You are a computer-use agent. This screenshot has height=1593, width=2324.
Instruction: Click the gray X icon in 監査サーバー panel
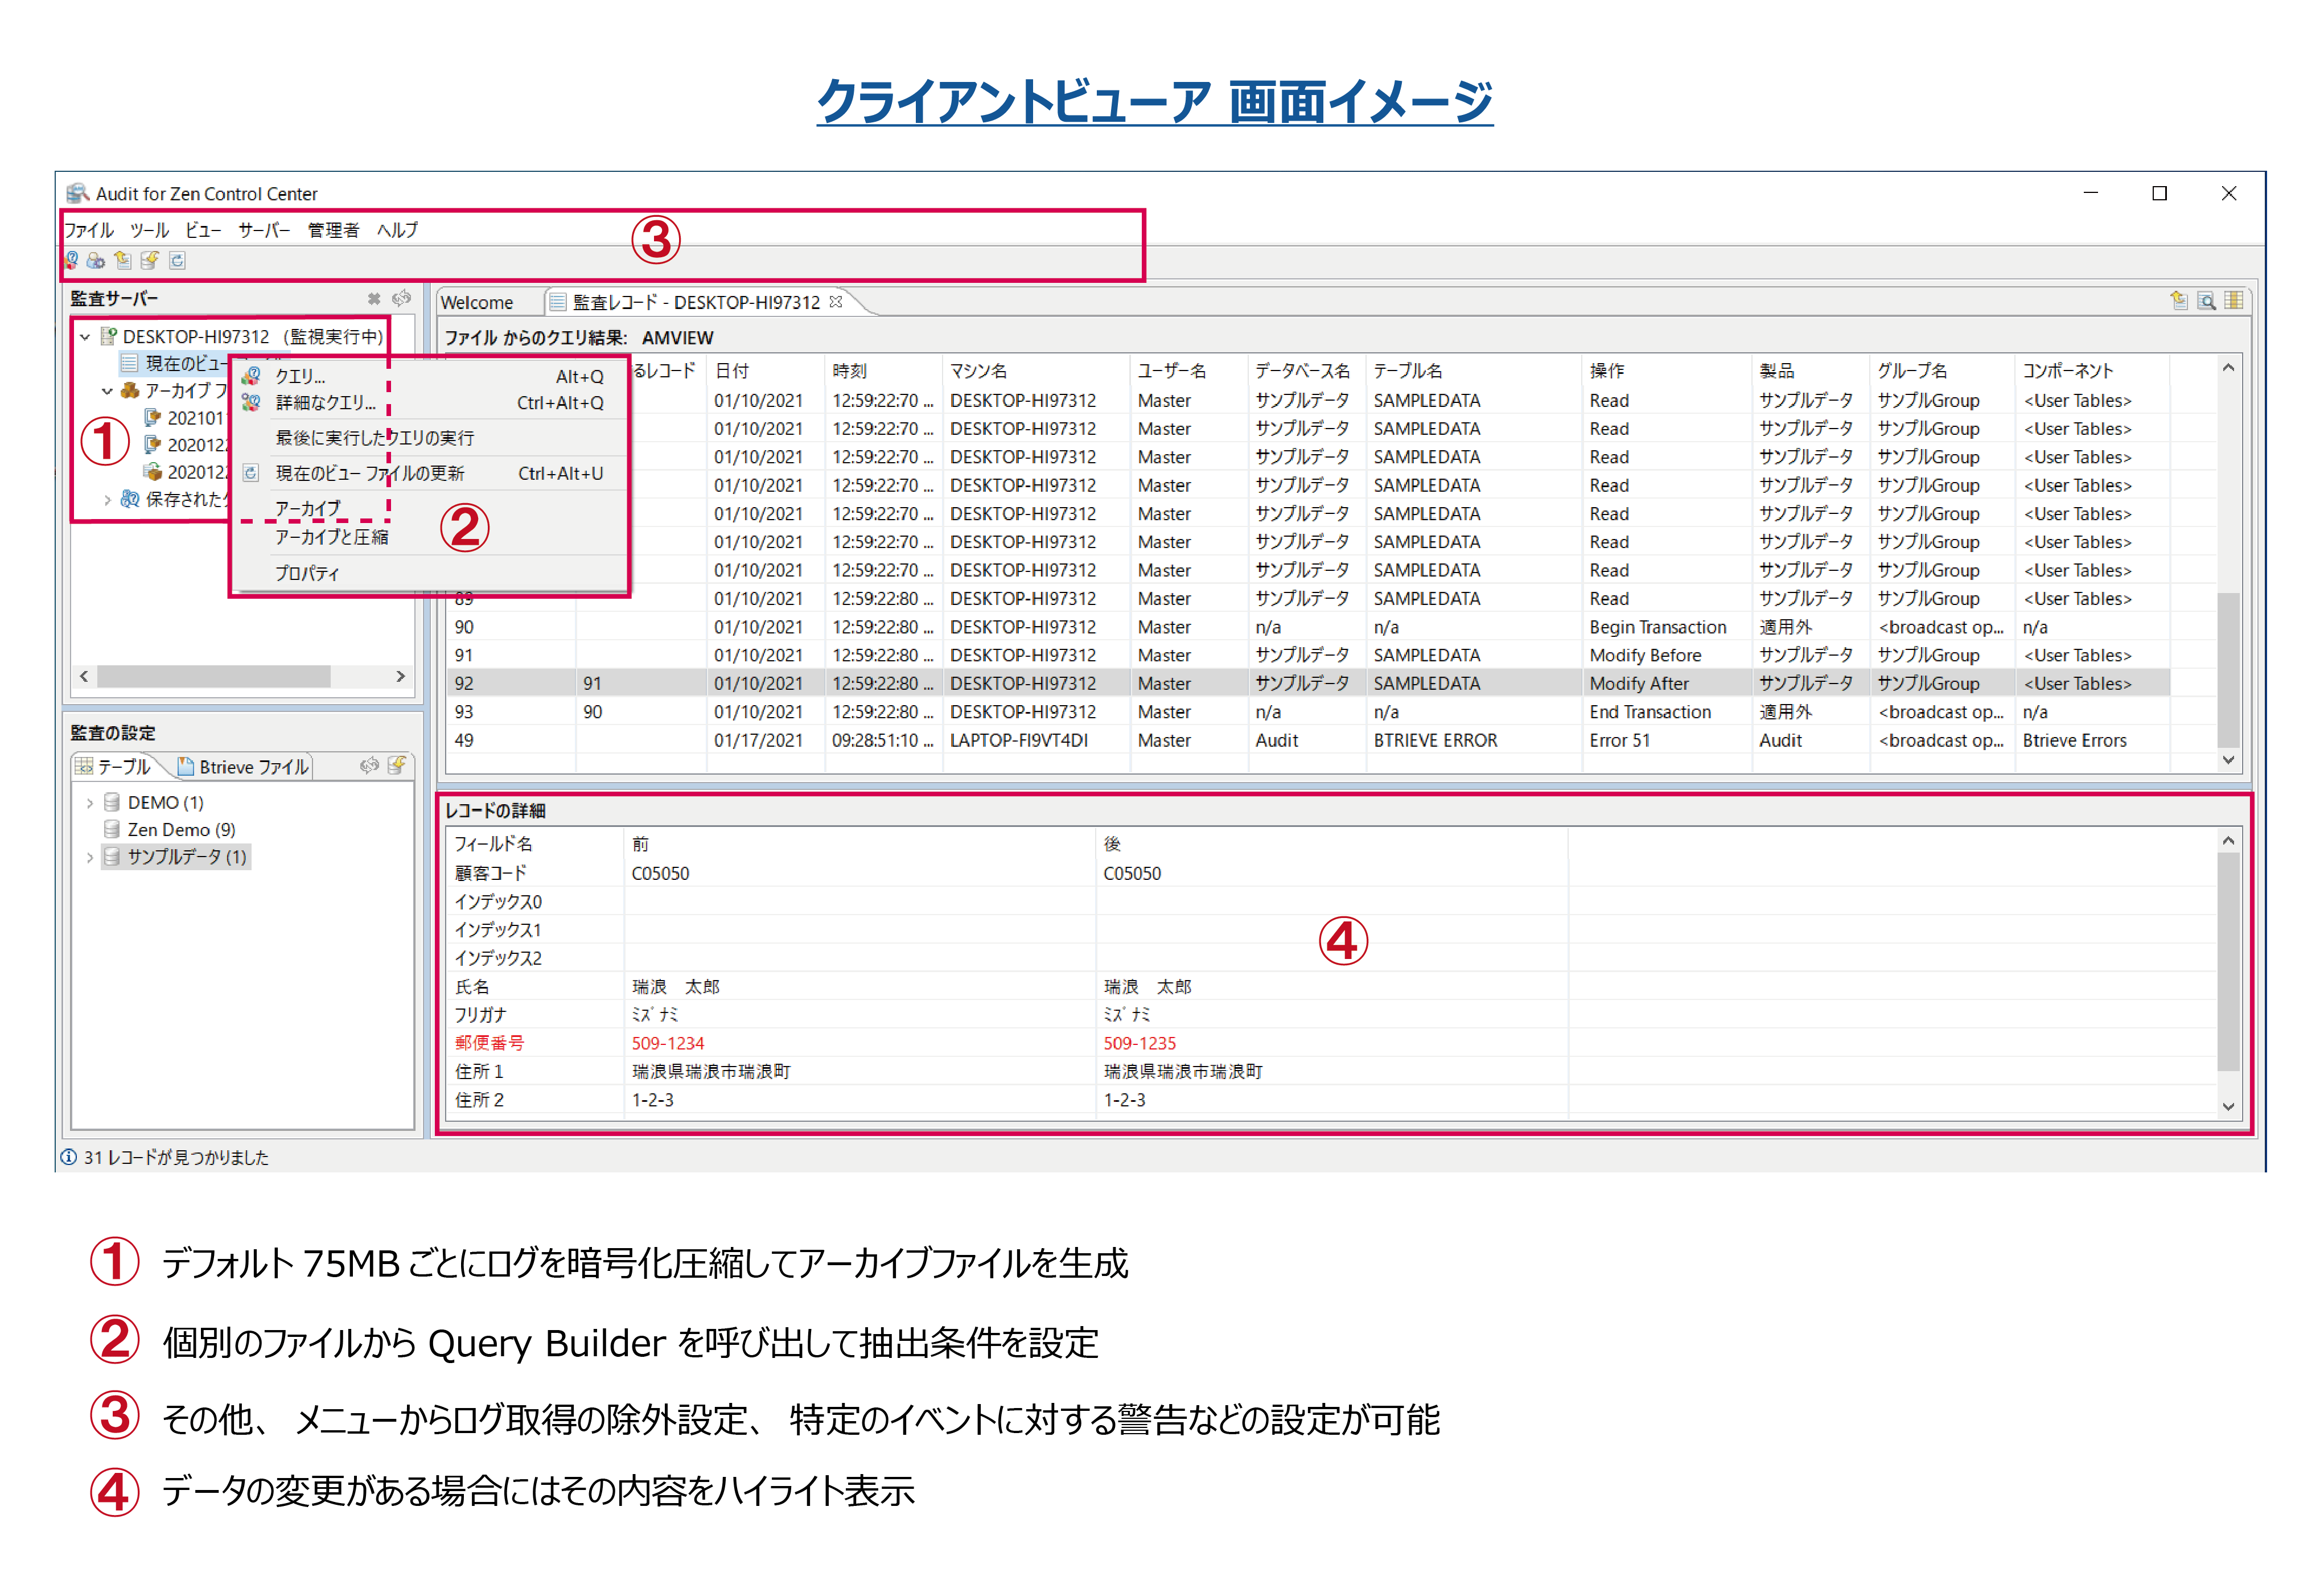374,299
